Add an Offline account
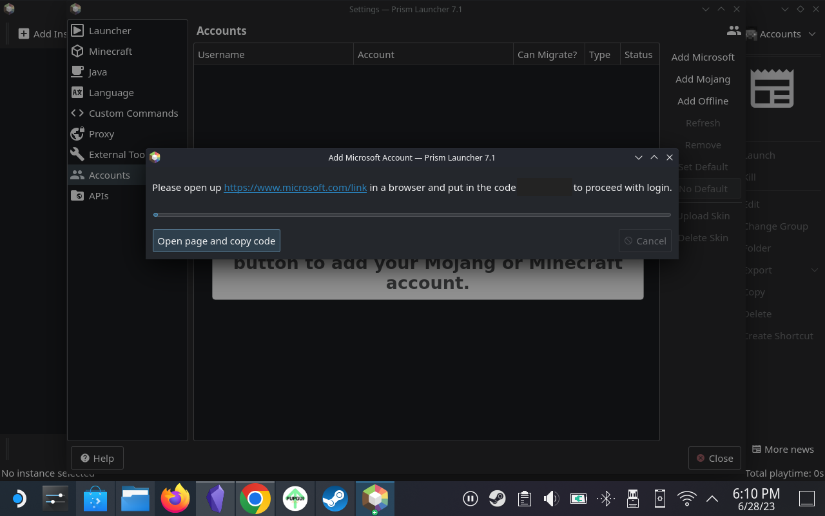This screenshot has height=516, width=825. 702,101
